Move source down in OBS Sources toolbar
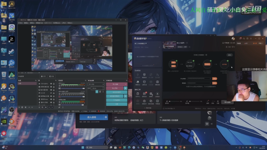This screenshot has height=150, width=267. tap(52, 107)
